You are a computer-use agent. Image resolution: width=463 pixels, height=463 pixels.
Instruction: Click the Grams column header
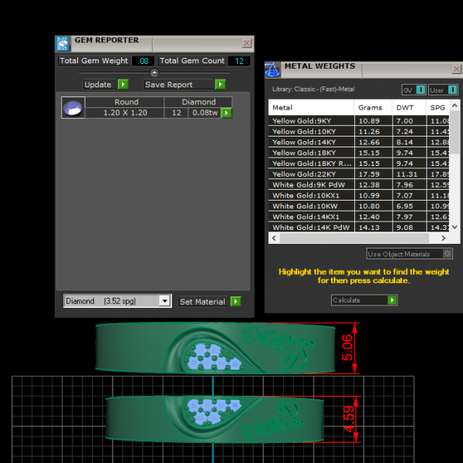(x=373, y=107)
